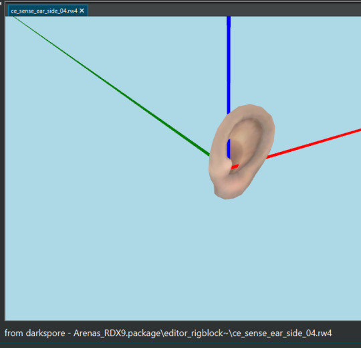
Task: Click the ear 3D model in viewport
Action: (242, 152)
